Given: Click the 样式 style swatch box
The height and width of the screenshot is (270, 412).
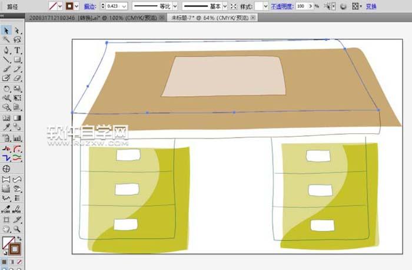Looking at the screenshot, I should click(x=259, y=6).
